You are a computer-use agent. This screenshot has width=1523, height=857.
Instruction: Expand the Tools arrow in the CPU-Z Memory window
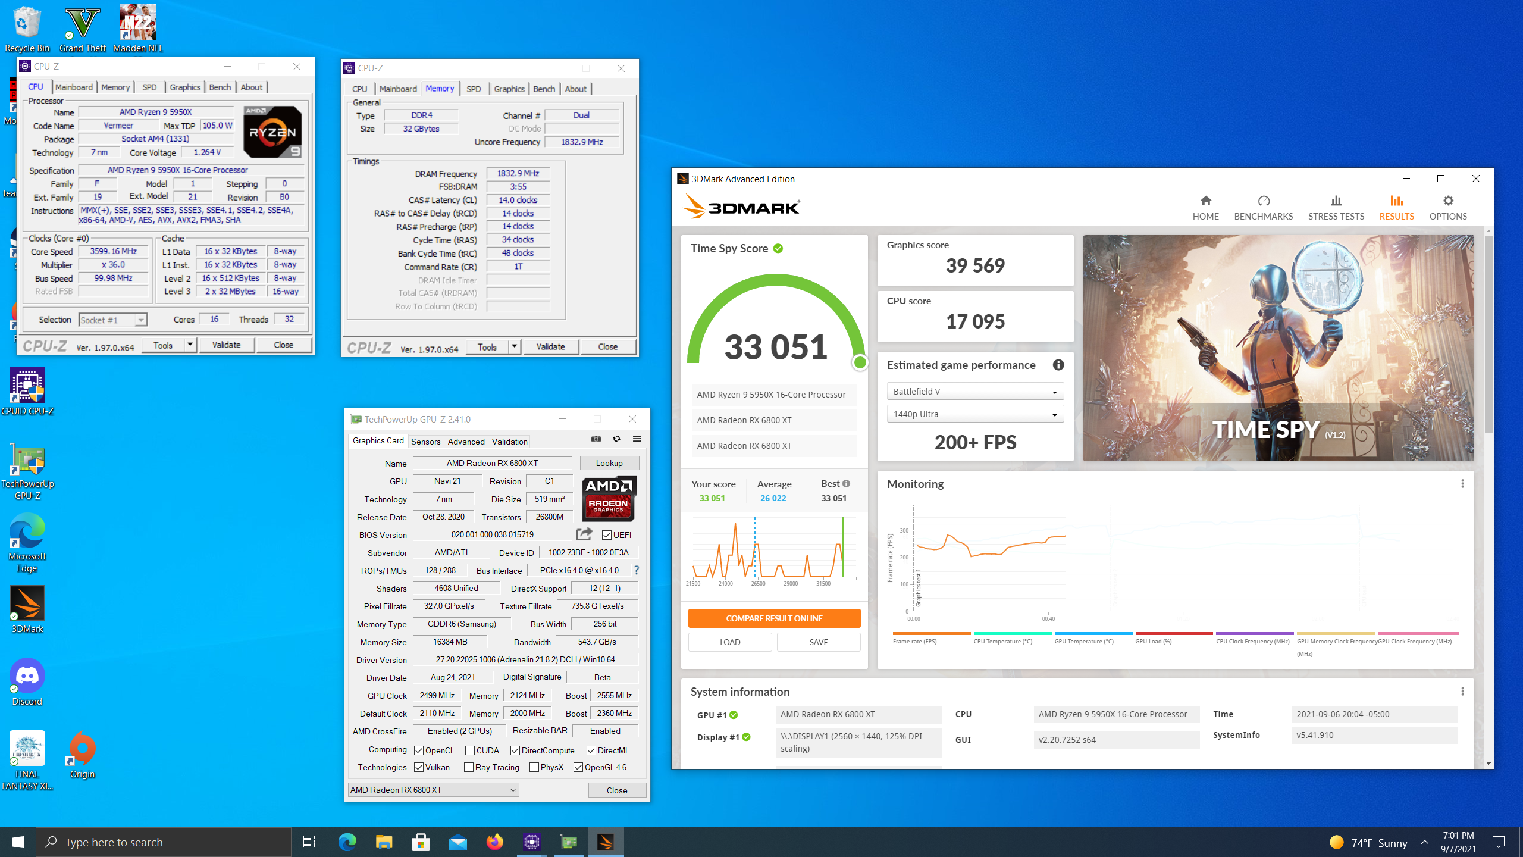tap(514, 346)
